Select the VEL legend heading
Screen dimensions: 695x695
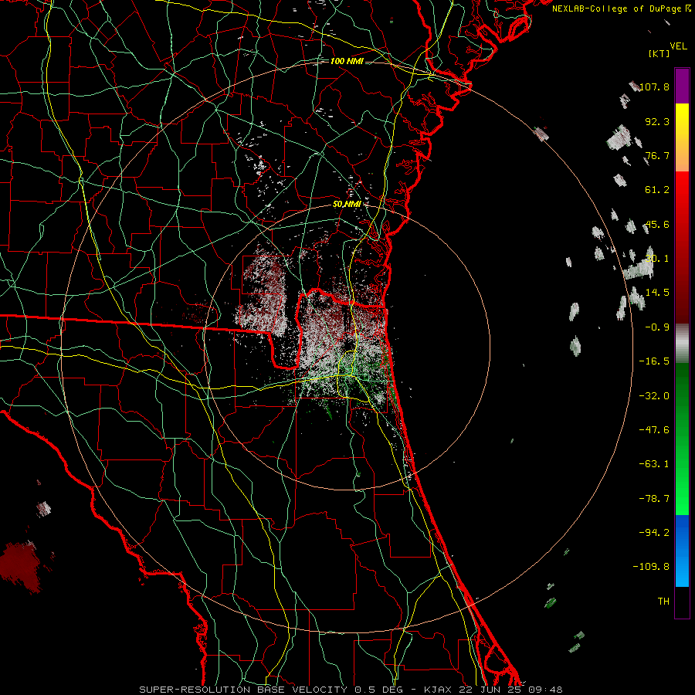(678, 46)
